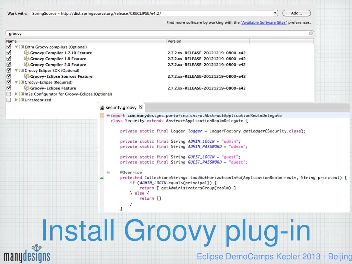
Task: Collapse the @Override method fold
Action: point(108,173)
